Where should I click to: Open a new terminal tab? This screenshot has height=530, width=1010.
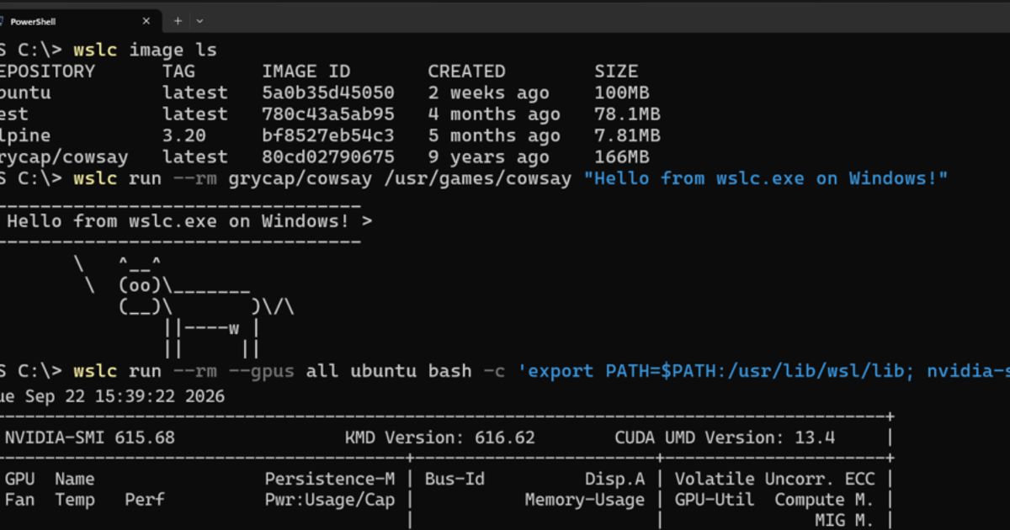tap(178, 21)
